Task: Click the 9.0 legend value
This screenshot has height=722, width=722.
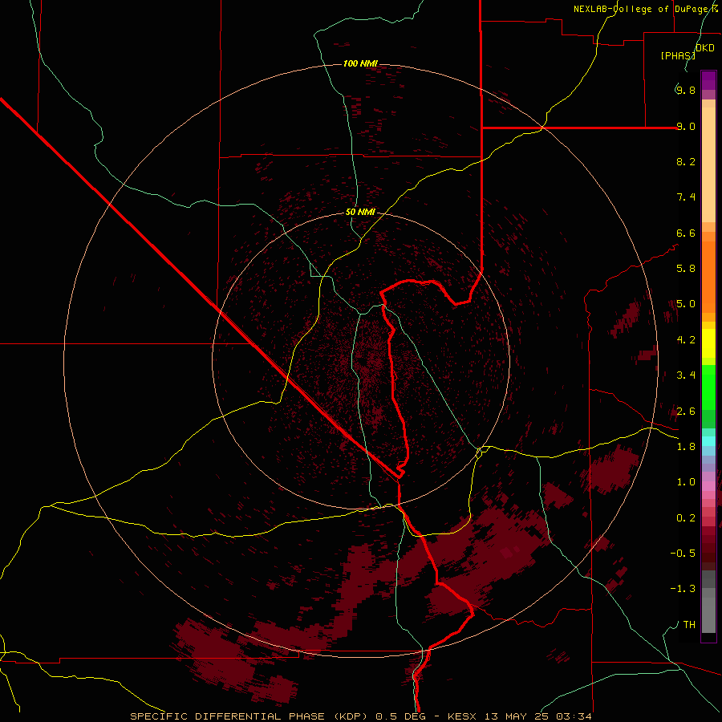Action: pyautogui.click(x=686, y=126)
